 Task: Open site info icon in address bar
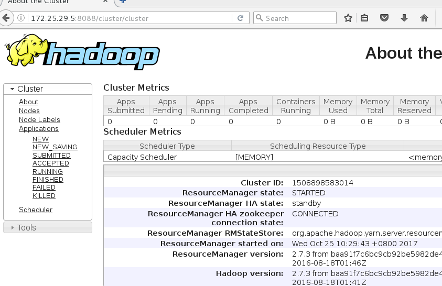pos(21,18)
